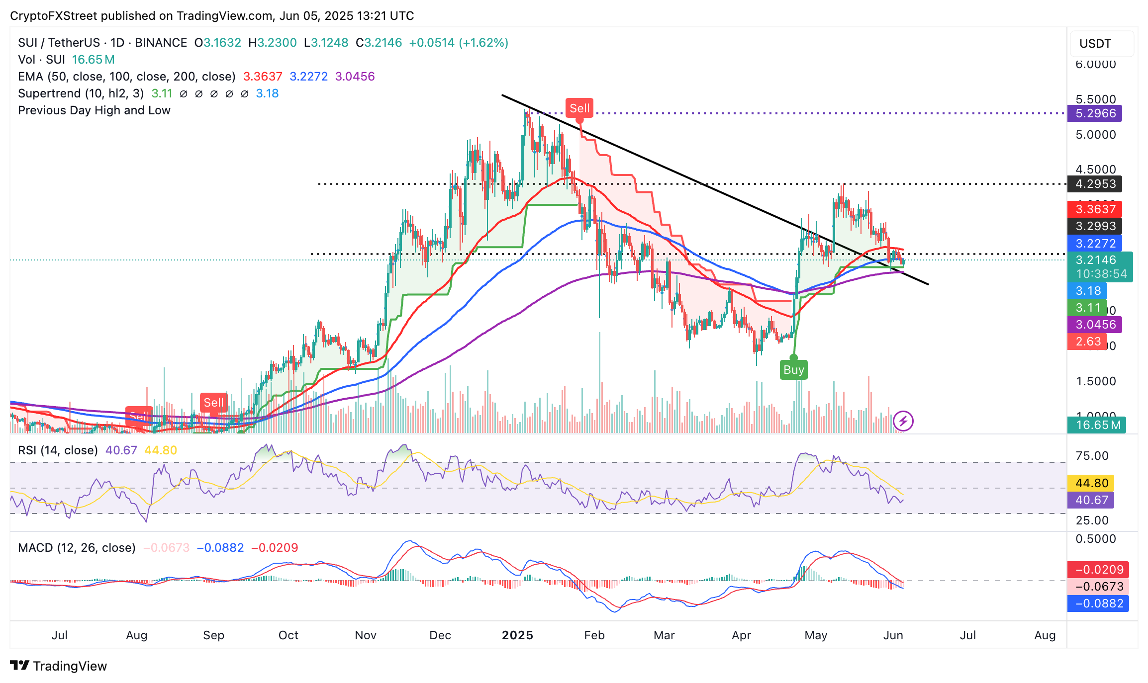Click the Vol SUI legend entry

click(42, 60)
